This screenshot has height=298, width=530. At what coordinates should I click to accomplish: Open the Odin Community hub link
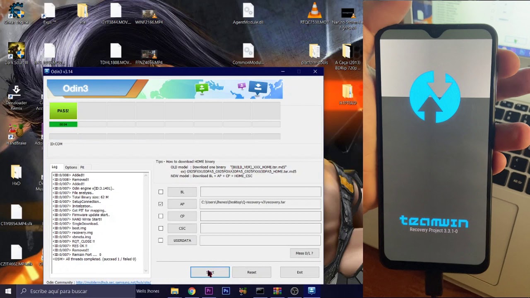(113, 282)
